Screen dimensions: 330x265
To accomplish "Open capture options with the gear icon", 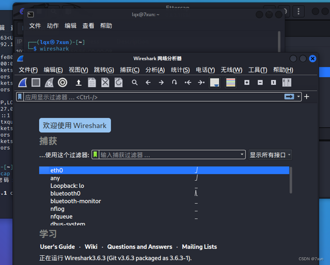I will (x=62, y=82).
